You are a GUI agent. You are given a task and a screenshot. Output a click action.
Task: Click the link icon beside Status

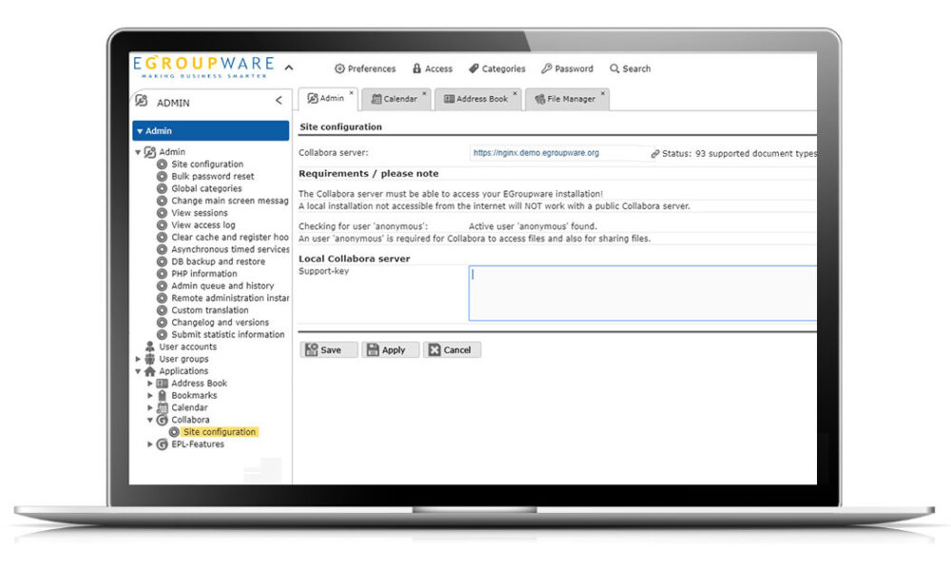[655, 153]
